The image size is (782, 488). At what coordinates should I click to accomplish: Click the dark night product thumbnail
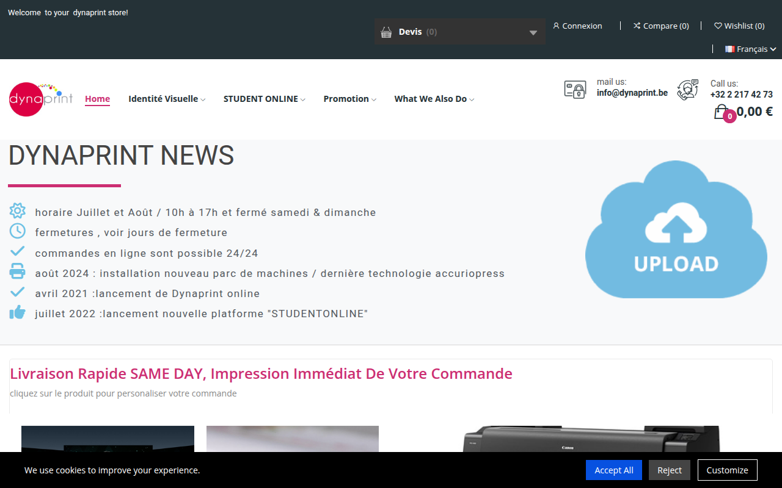[x=108, y=439]
